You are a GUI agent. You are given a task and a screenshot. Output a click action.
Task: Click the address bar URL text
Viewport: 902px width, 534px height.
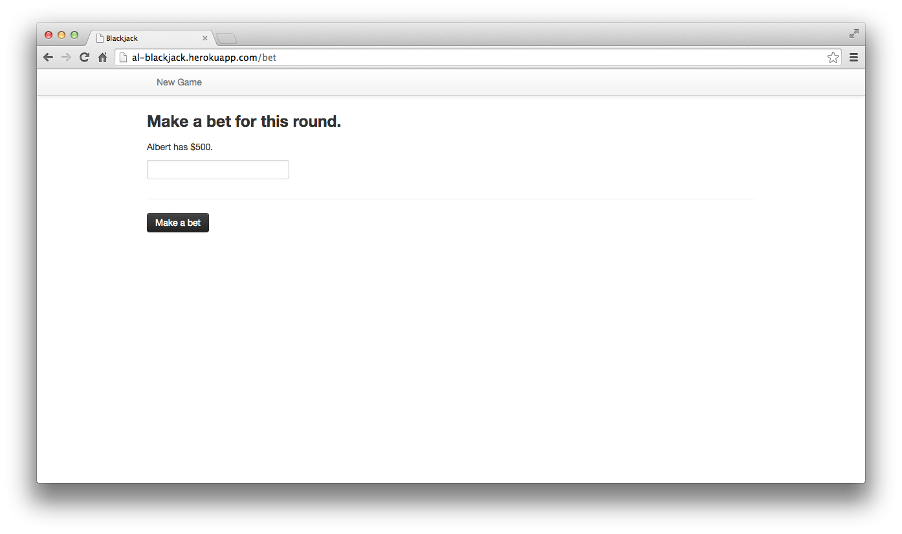click(204, 58)
